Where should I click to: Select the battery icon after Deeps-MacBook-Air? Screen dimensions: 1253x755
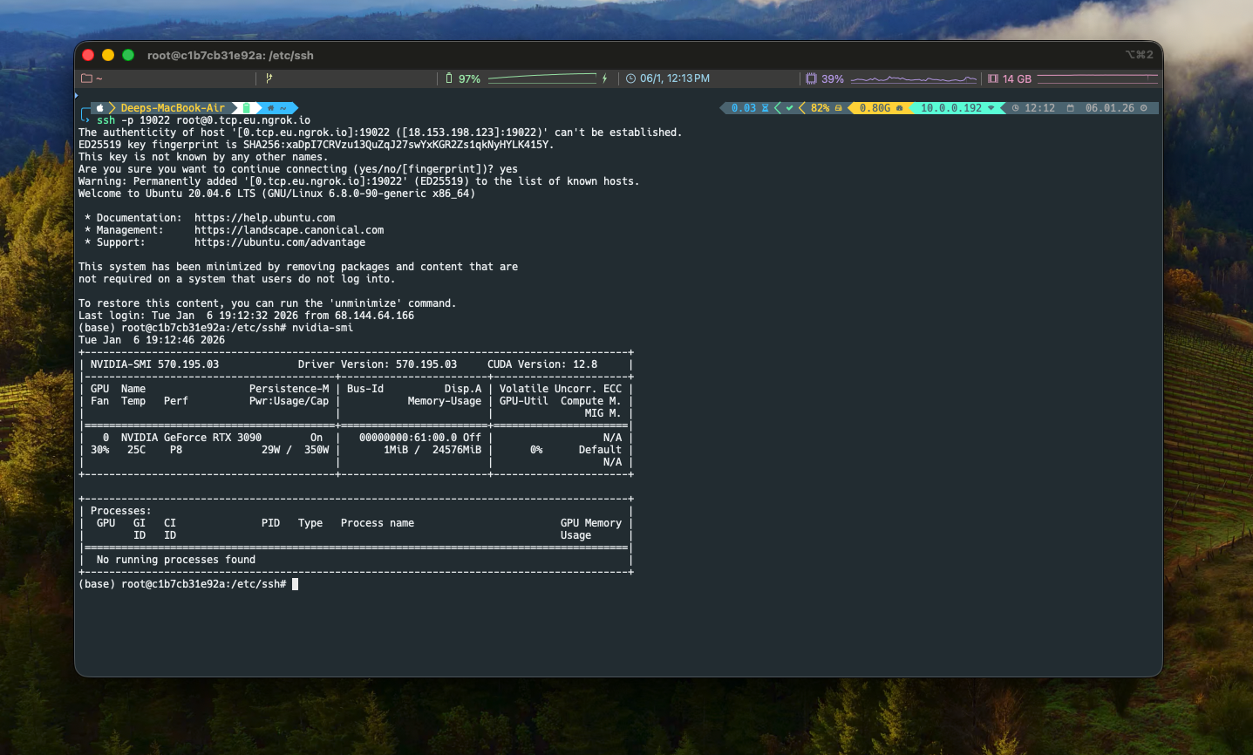tap(246, 108)
